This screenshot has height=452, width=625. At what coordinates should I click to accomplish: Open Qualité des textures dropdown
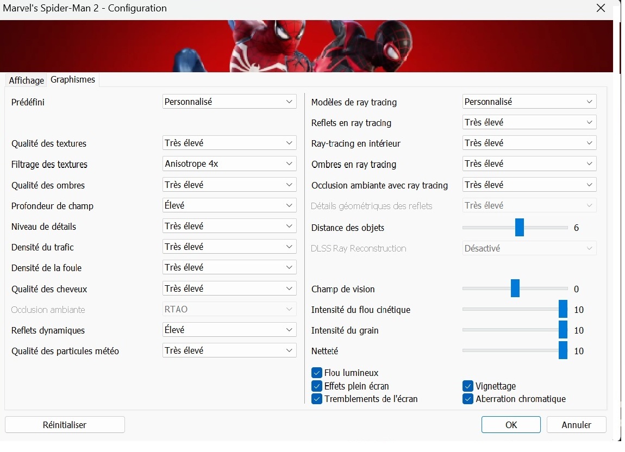pos(229,143)
